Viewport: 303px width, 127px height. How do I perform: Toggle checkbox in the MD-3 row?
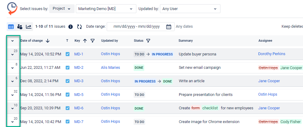(x=68, y=81)
